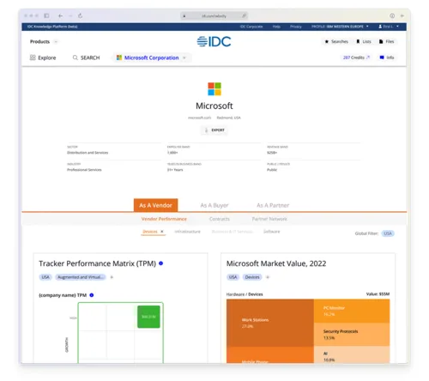Screen dimensions: 429x381
Task: Click the Devices chip in Market Value card
Action: click(252, 277)
